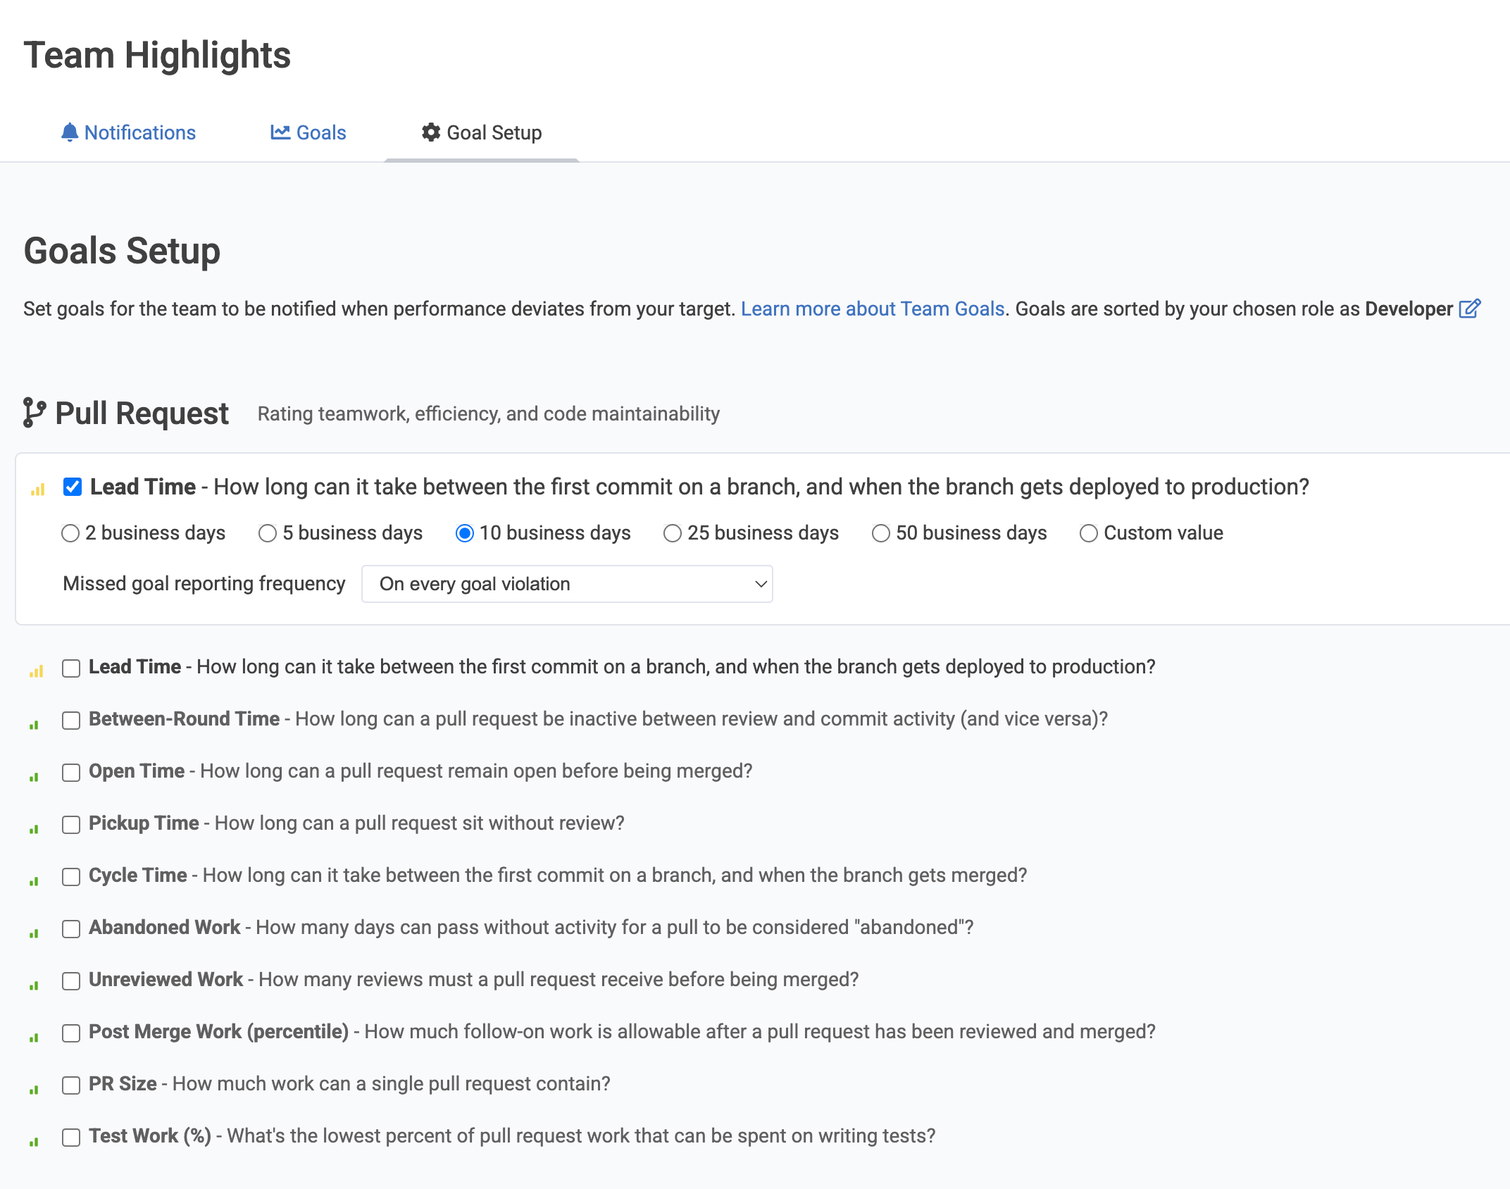Open the Goals tab
The height and width of the screenshot is (1189, 1510).
(320, 132)
